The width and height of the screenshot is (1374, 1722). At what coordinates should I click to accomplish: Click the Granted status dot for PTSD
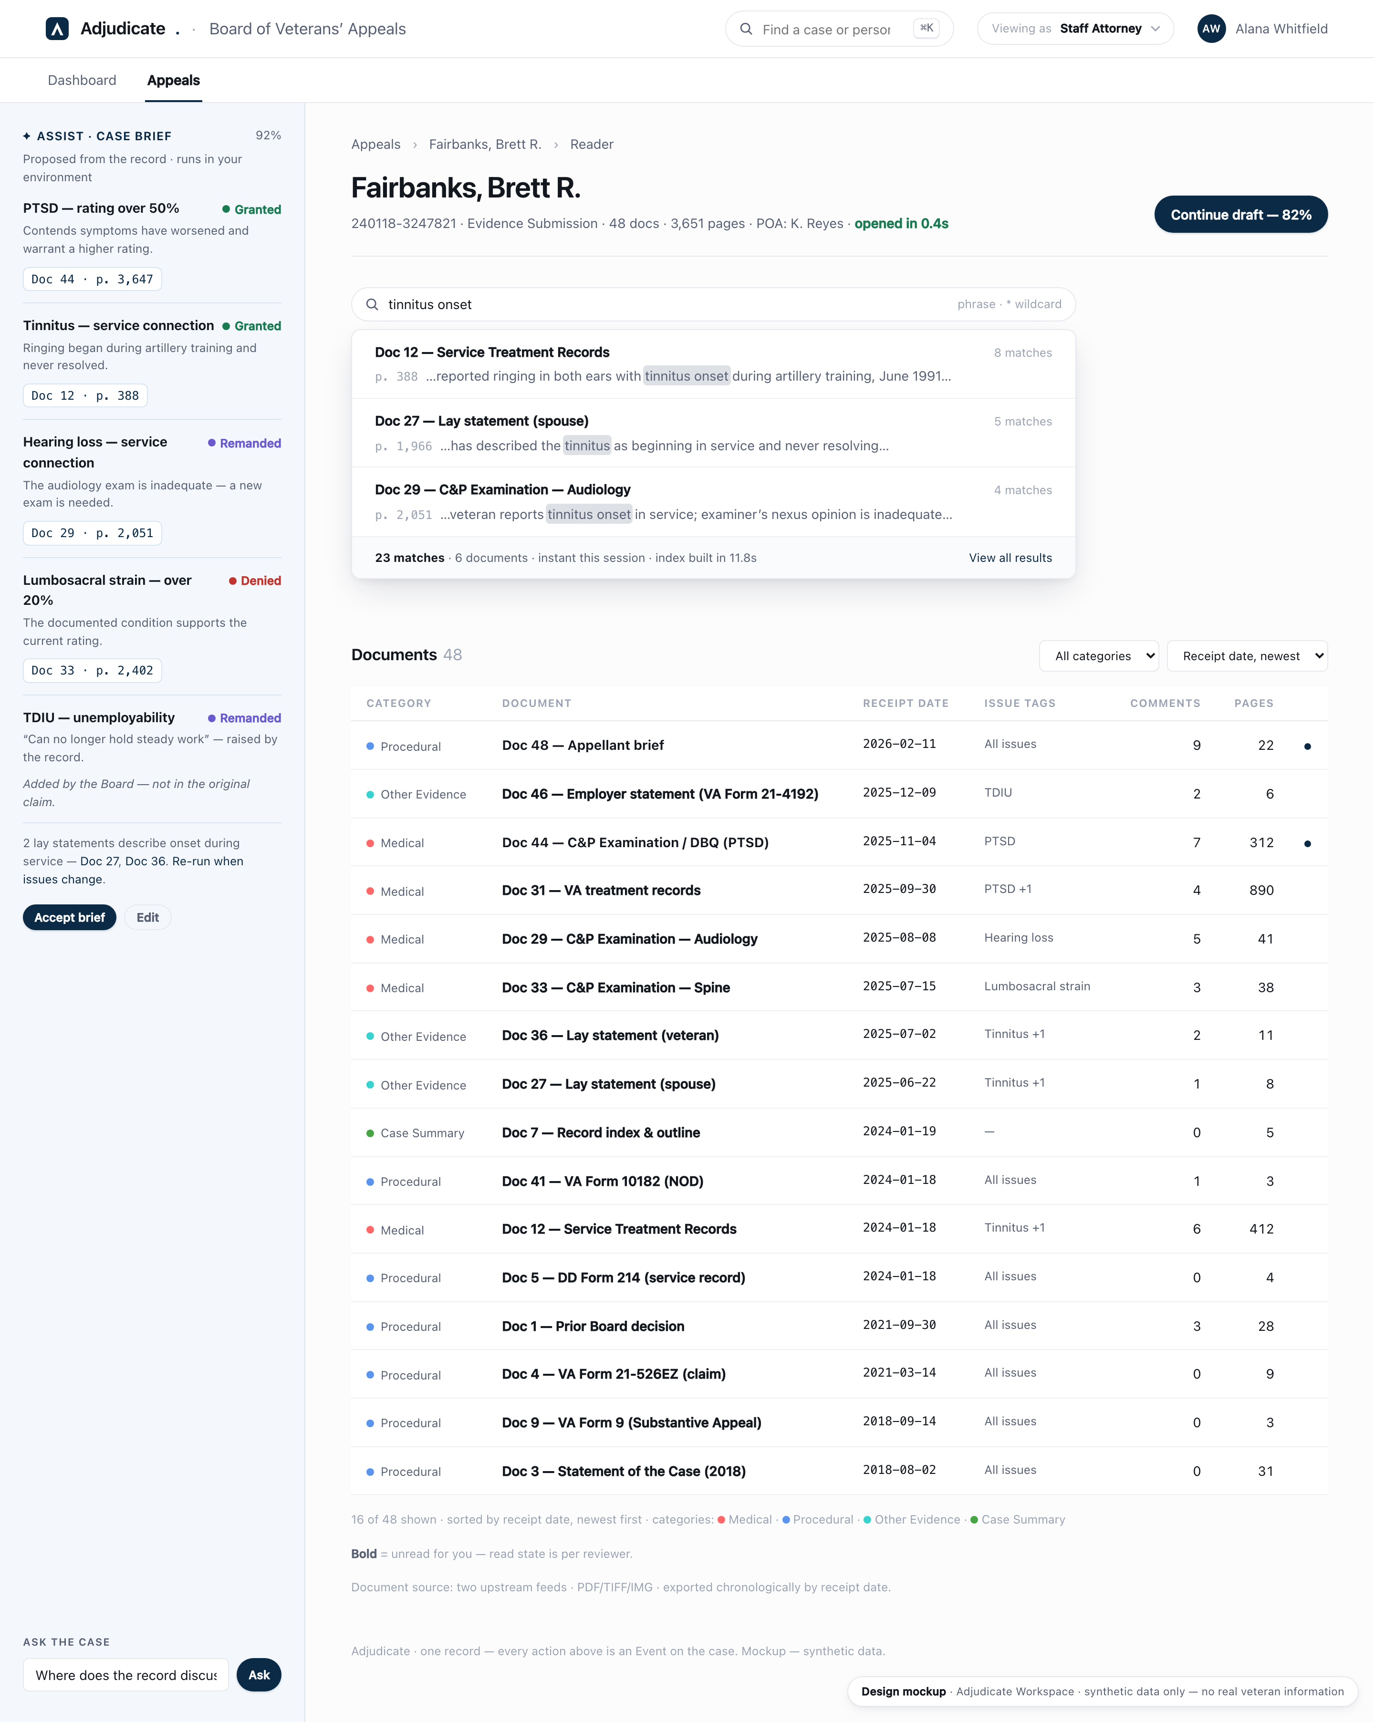(226, 209)
